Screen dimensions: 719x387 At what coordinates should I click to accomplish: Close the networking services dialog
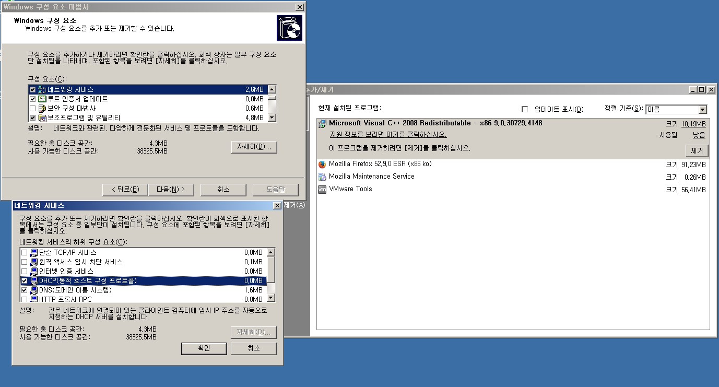pyautogui.click(x=277, y=206)
